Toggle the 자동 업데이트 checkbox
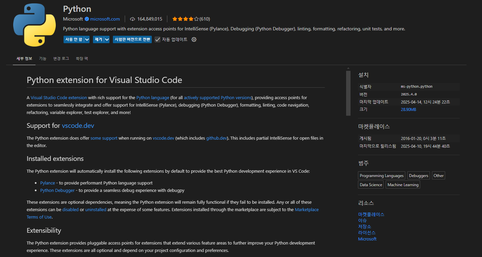This screenshot has height=257, width=482. point(158,39)
